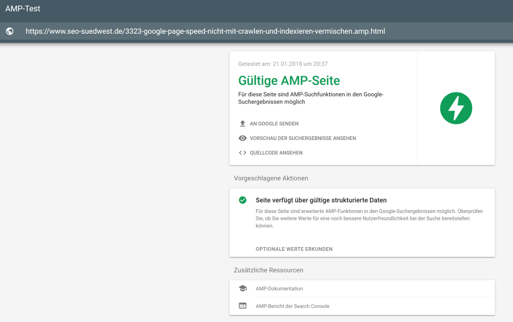Click the Search Console report icon
Image resolution: width=513 pixels, height=322 pixels.
[x=242, y=306]
